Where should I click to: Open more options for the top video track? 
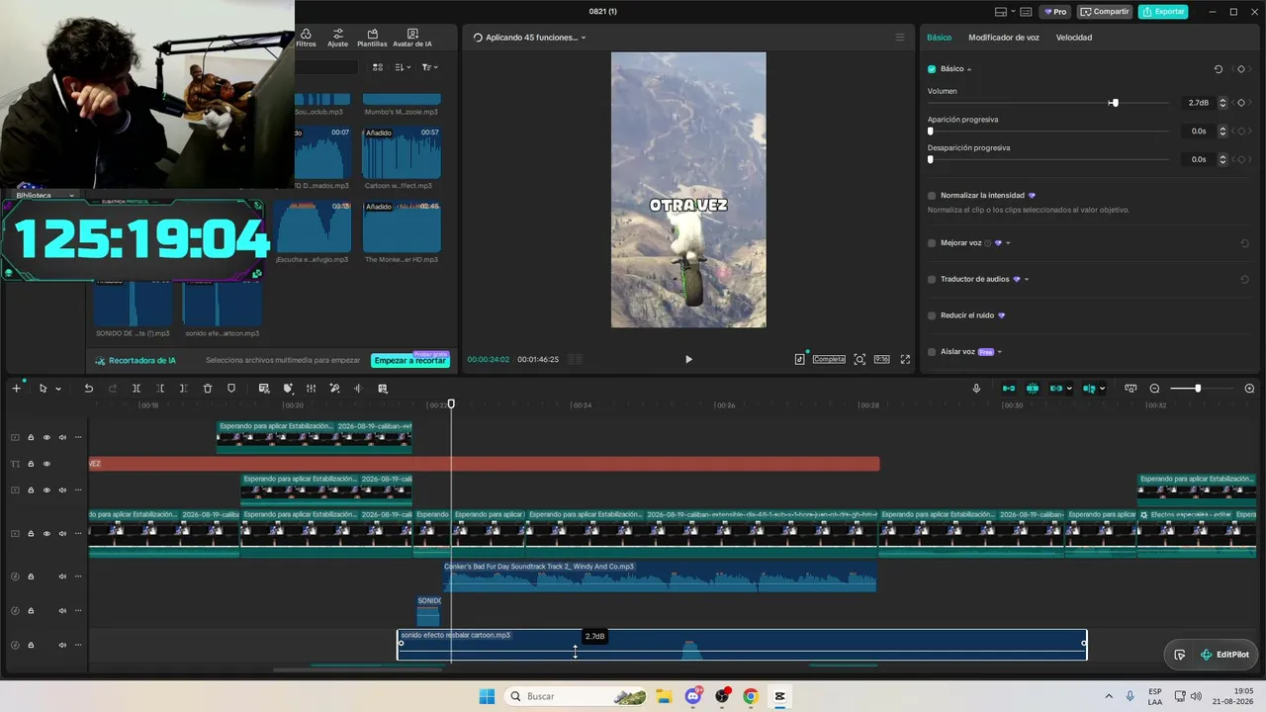click(x=78, y=437)
